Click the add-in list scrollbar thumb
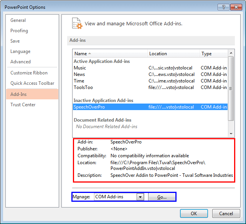The height and width of the screenshot is (224, 246). 231,89
